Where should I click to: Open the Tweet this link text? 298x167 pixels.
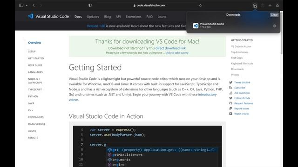(x=242, y=83)
